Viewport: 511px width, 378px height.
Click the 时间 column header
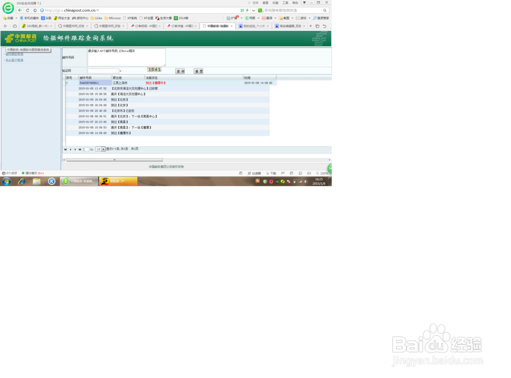(x=260, y=78)
